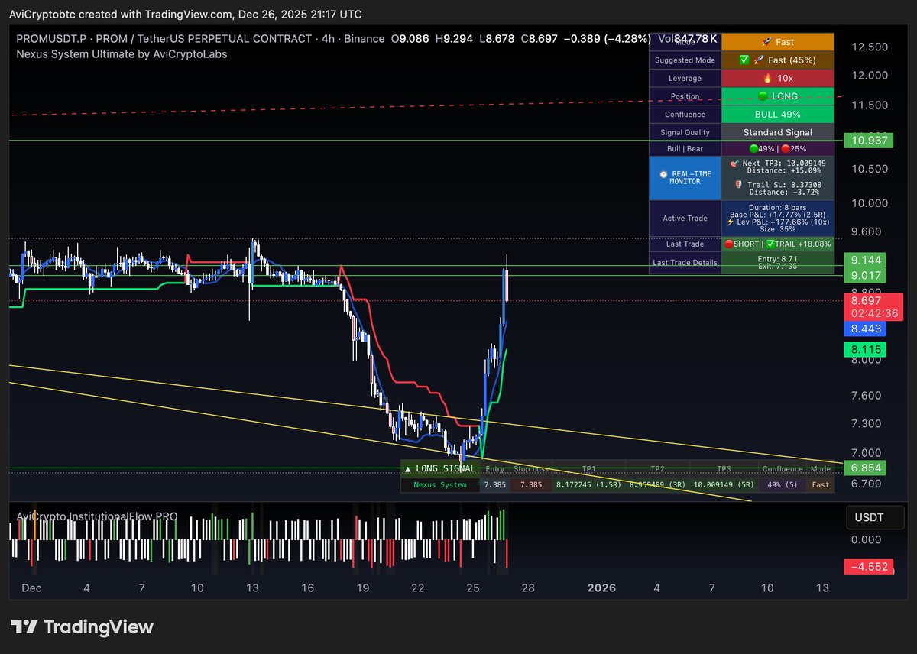
Task: Click the Standard Signal quality cell
Action: pyautogui.click(x=778, y=133)
